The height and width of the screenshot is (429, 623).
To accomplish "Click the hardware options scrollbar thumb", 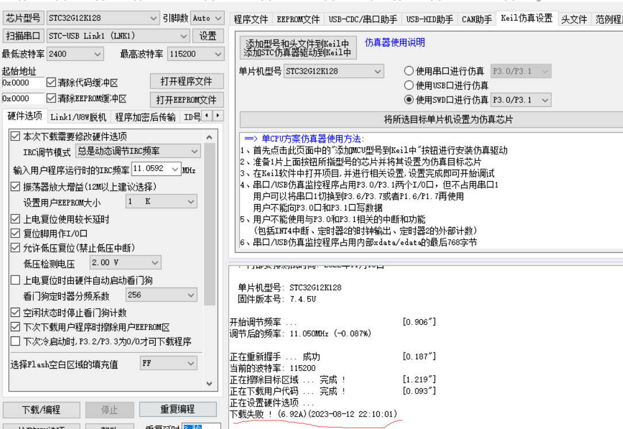I will click(x=209, y=224).
